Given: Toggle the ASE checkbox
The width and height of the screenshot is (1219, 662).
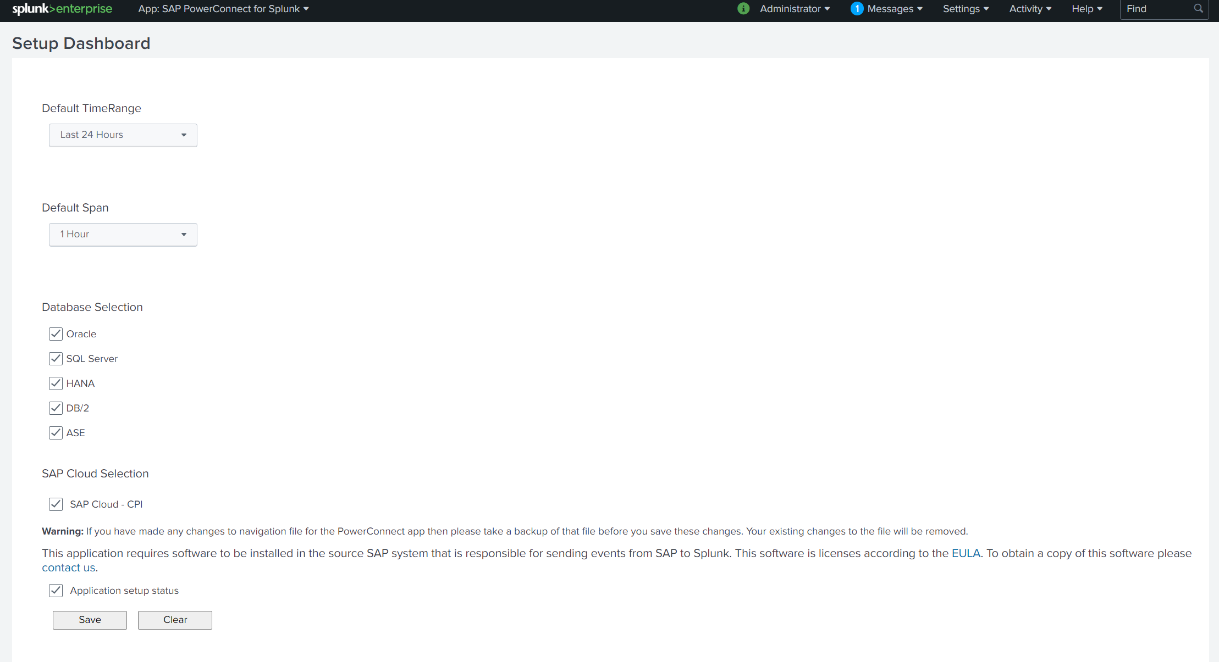Looking at the screenshot, I should [x=56, y=433].
